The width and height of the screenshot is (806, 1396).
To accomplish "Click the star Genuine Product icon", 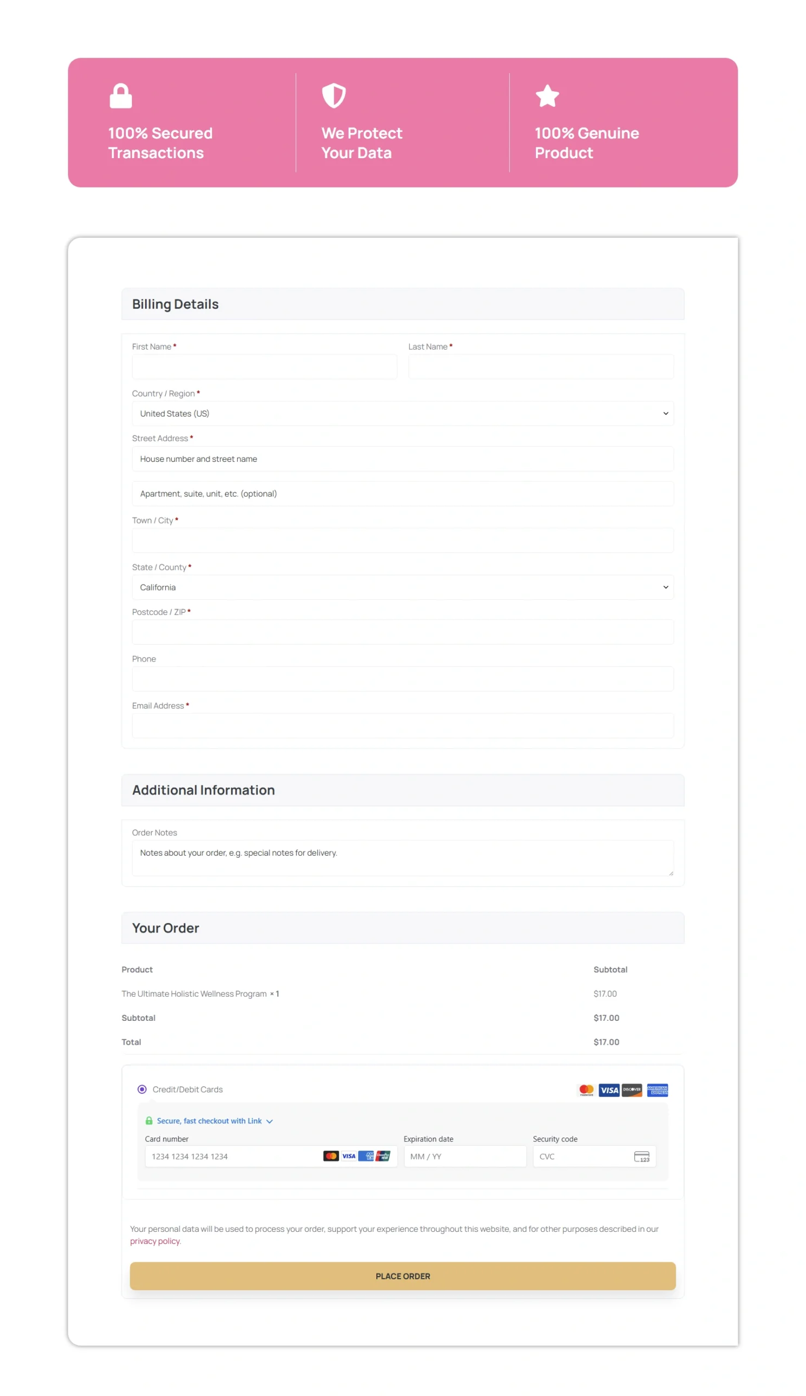I will (x=547, y=96).
